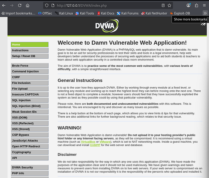
Task: Click the page info icon in address bar
Action: 53,5
